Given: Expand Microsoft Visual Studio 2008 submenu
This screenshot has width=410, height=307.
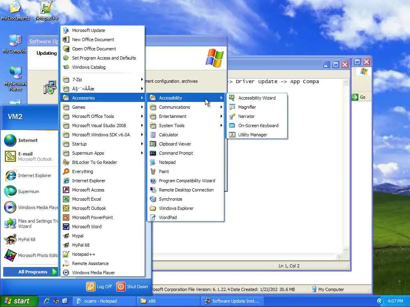Looking at the screenshot, I should 103,126.
